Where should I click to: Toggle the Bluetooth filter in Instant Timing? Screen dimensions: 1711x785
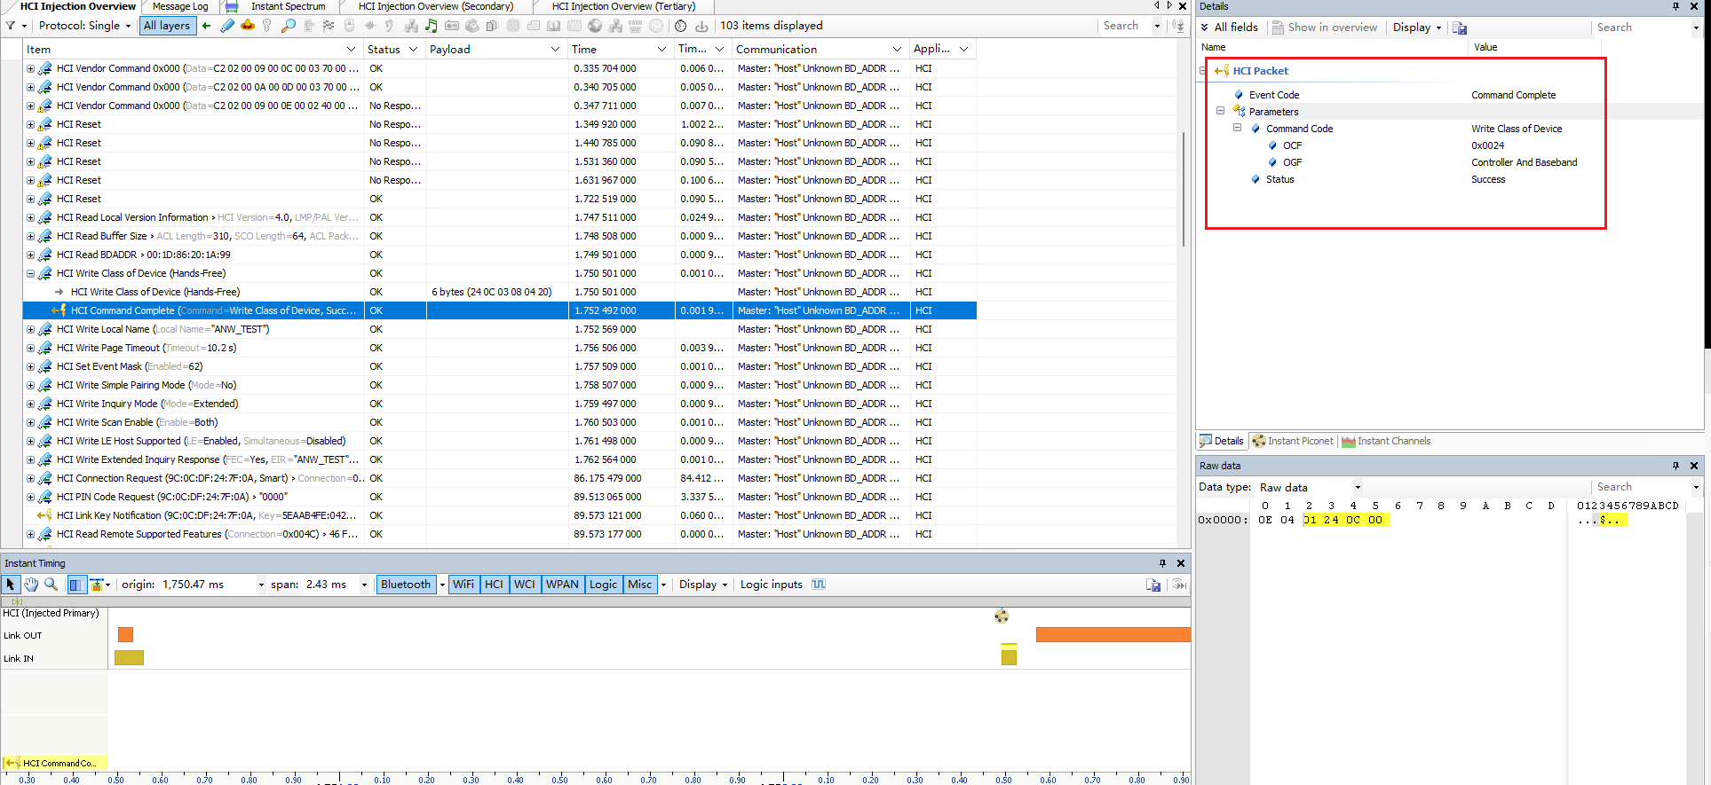406,585
